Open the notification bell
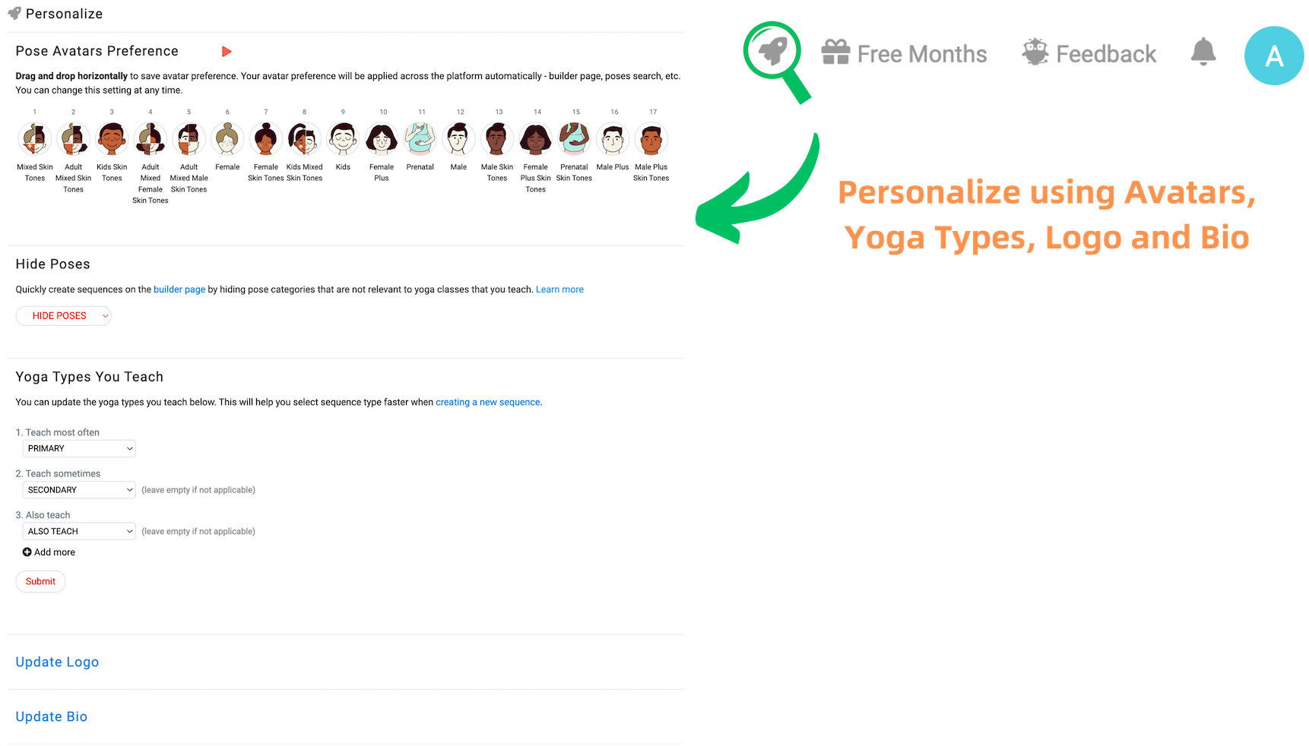1309x746 pixels. 1203,52
